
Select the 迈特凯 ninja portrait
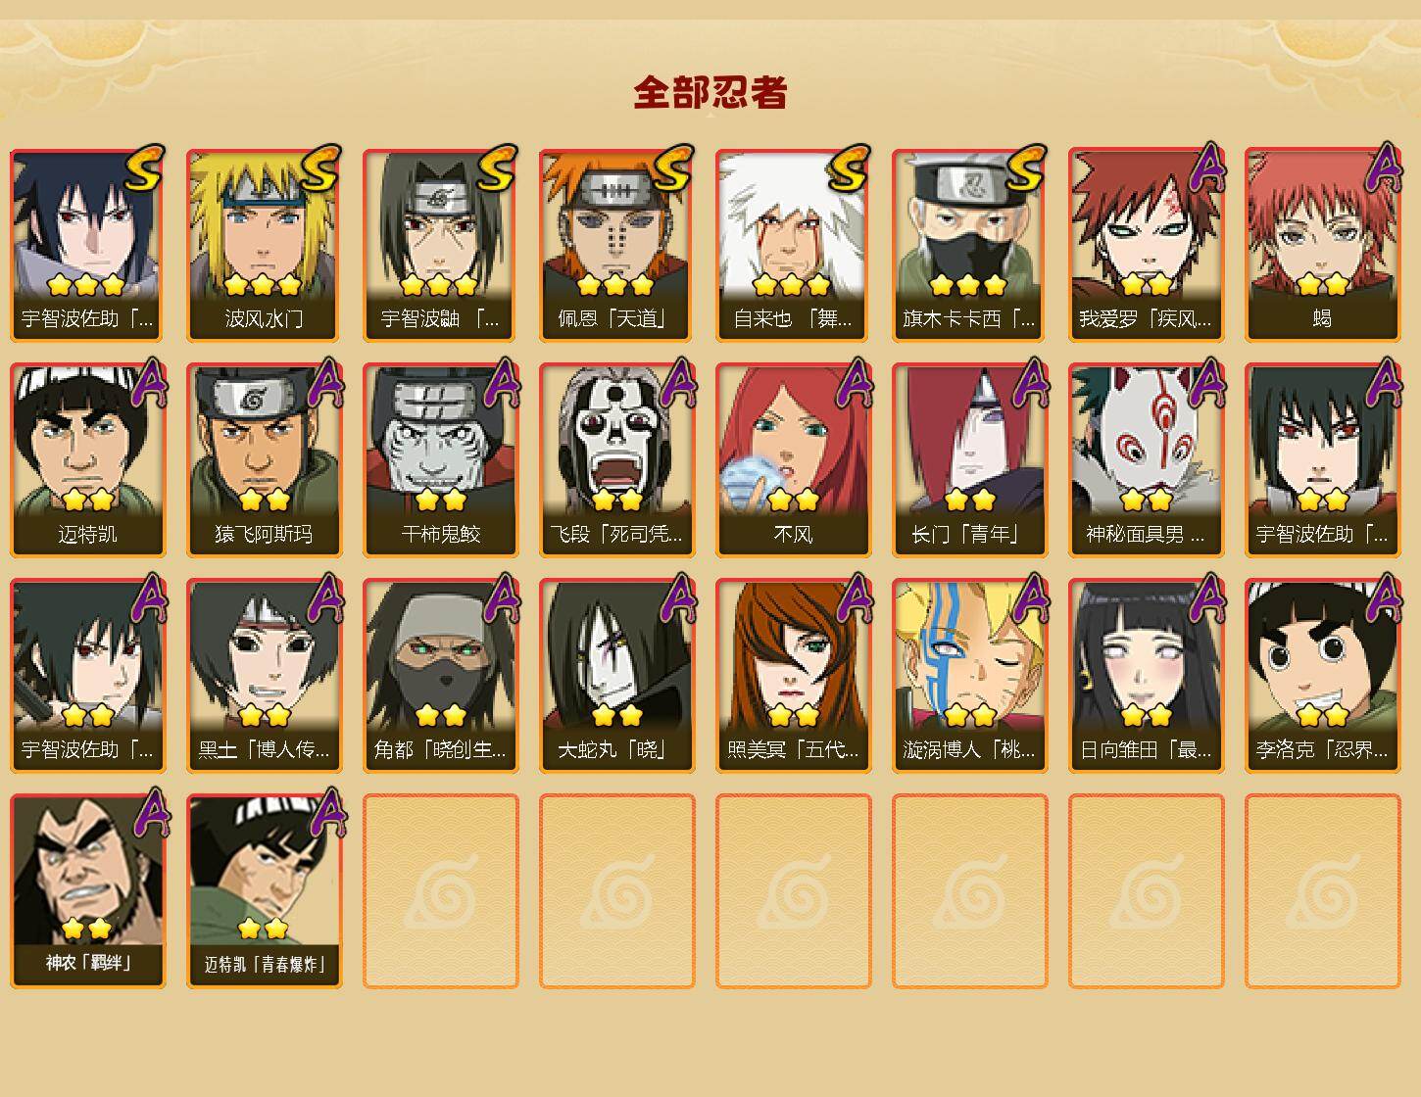88,460
